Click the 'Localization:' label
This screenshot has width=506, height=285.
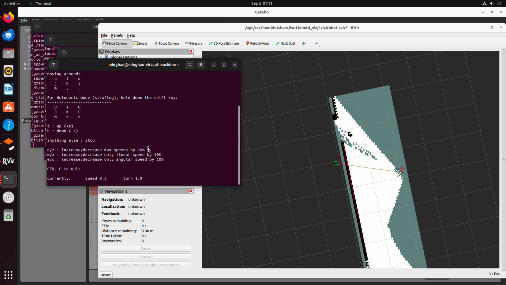click(113, 207)
